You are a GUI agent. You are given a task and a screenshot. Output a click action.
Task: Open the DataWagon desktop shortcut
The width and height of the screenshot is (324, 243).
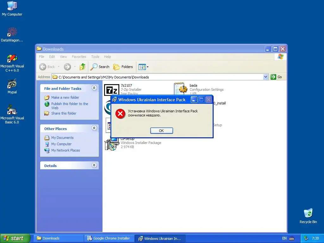tap(12, 34)
